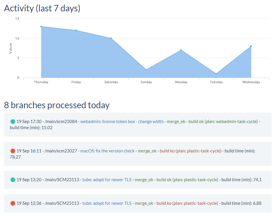Click 'Activity (last 7 days)' heading
The height and width of the screenshot is (217, 274).
click(x=42, y=8)
